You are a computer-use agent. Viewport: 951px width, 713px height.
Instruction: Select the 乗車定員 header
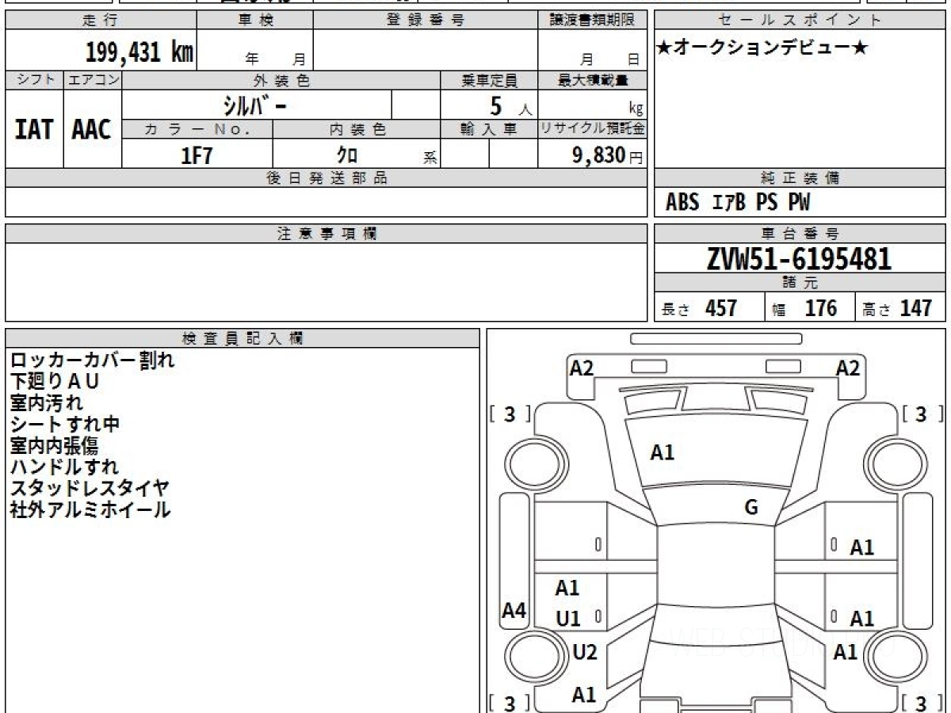pyautogui.click(x=489, y=80)
